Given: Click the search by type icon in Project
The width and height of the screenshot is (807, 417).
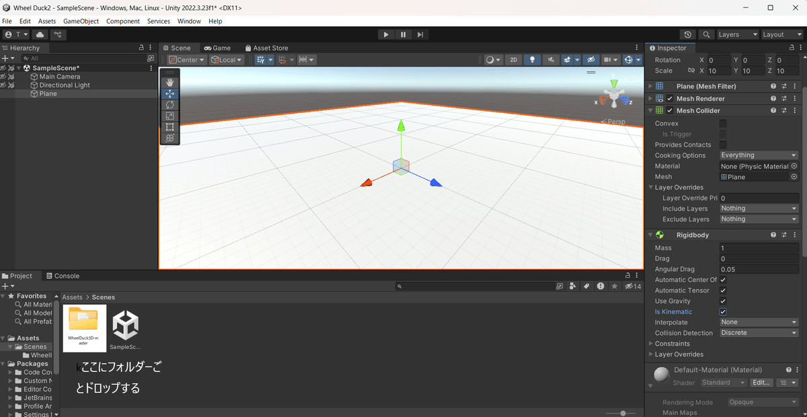Looking at the screenshot, I should (572, 286).
